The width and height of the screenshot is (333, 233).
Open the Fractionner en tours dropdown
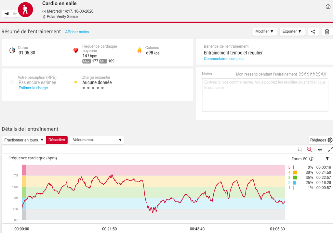24,140
